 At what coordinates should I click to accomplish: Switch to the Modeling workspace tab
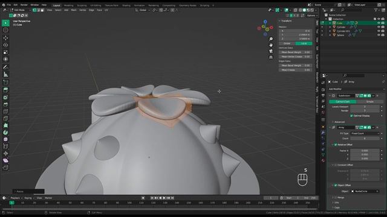[68, 5]
